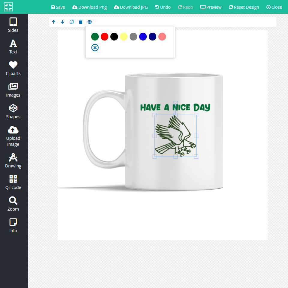The image size is (288, 288).
Task: Open the Zoom tool
Action: pos(13,204)
